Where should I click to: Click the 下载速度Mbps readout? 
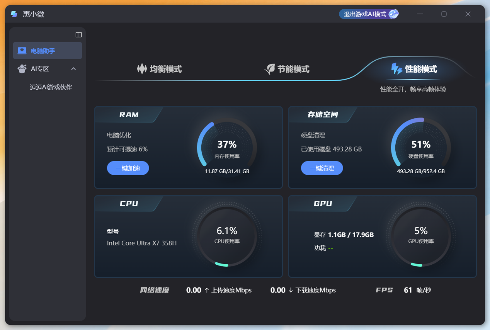(303, 290)
